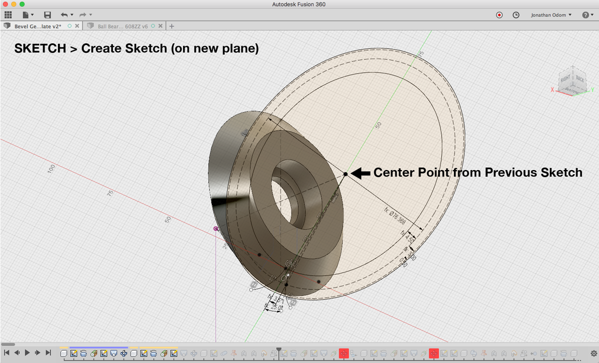Click the timeline history marker handle
Image resolution: width=599 pixels, height=363 pixels.
[x=279, y=349]
